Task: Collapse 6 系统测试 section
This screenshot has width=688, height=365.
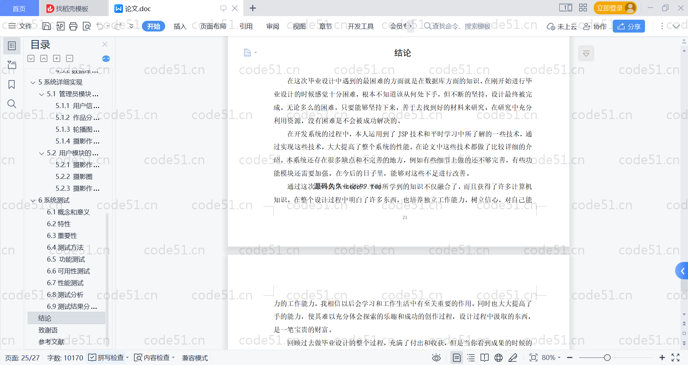Action: tap(33, 201)
